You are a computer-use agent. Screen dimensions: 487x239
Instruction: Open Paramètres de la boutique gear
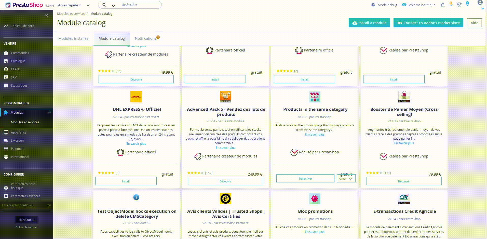6,186
